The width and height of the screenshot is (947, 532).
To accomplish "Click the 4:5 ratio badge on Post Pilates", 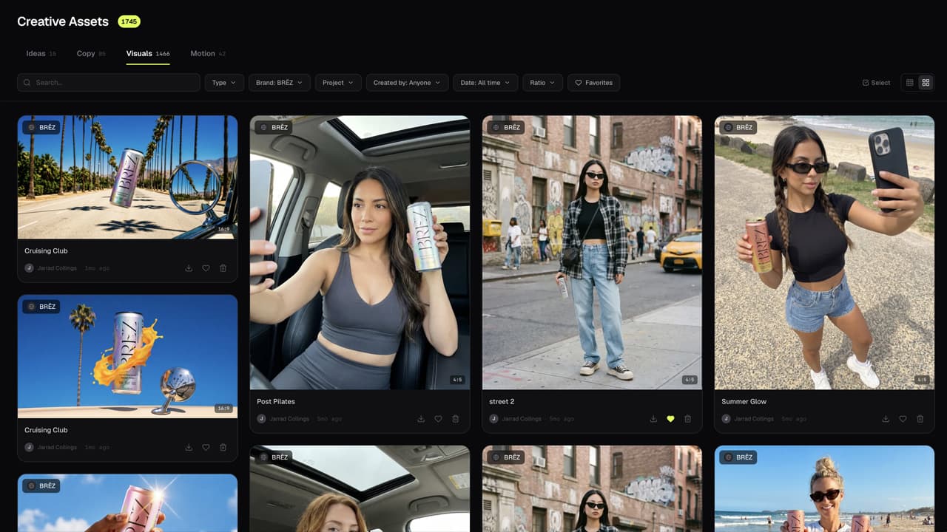I will [457, 380].
